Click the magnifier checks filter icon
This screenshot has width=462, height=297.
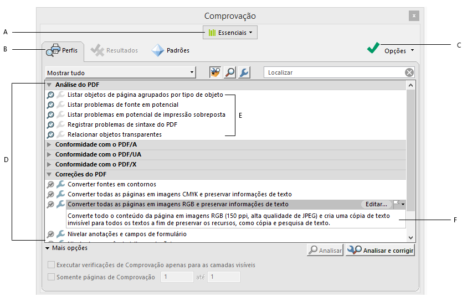click(229, 72)
